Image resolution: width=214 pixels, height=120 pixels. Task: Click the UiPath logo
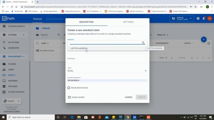[x=8, y=19]
